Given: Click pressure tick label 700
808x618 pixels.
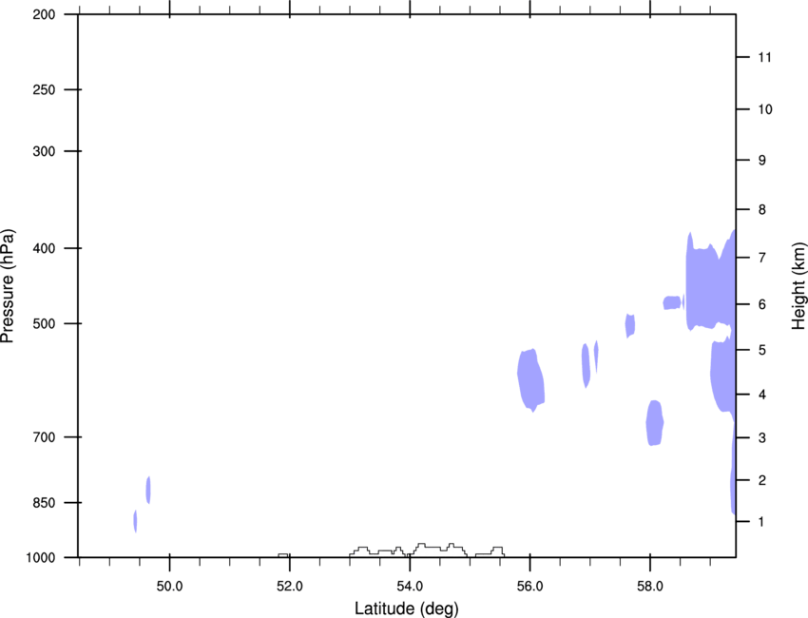Looking at the screenshot, I should 44,437.
